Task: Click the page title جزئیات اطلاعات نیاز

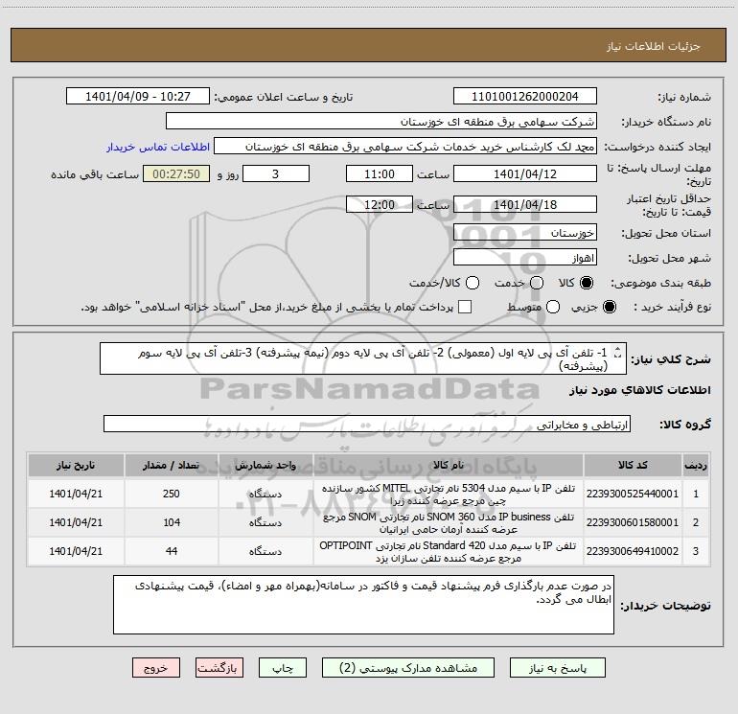Action: [654, 46]
